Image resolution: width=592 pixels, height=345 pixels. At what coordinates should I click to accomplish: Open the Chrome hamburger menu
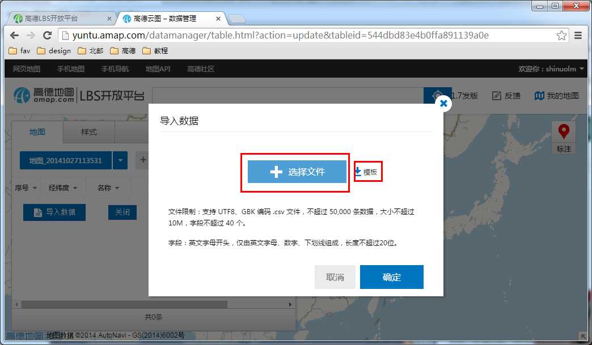(578, 36)
